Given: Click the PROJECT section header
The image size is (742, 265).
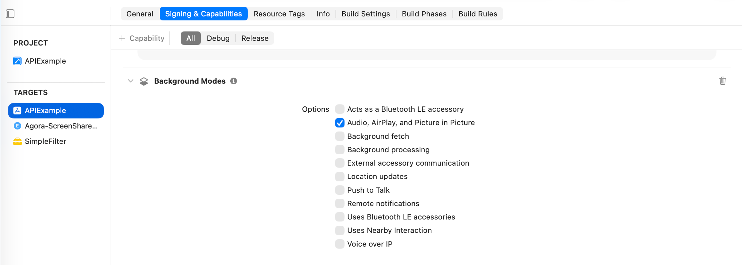Looking at the screenshot, I should tap(30, 43).
